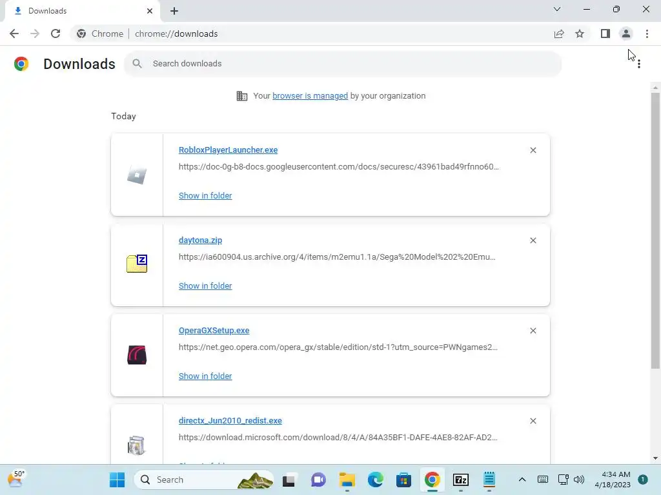This screenshot has width=661, height=495.
Task: Open the Downloads page more actions menu
Action: (639, 64)
